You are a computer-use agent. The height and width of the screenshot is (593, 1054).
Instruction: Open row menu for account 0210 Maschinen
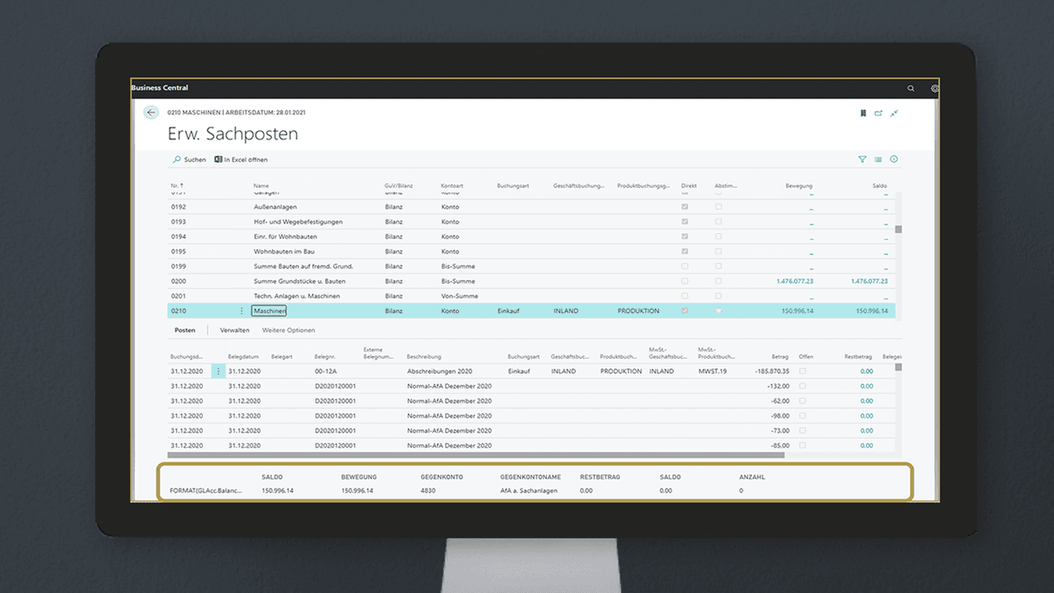tap(241, 311)
